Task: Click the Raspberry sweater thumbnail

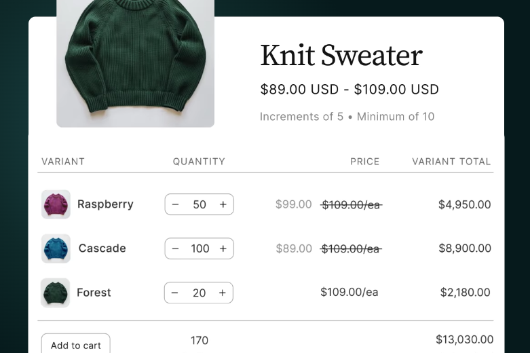Action: 56,204
